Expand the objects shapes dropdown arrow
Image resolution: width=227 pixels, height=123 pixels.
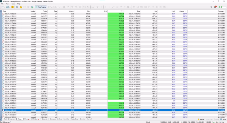[x=130, y=7]
